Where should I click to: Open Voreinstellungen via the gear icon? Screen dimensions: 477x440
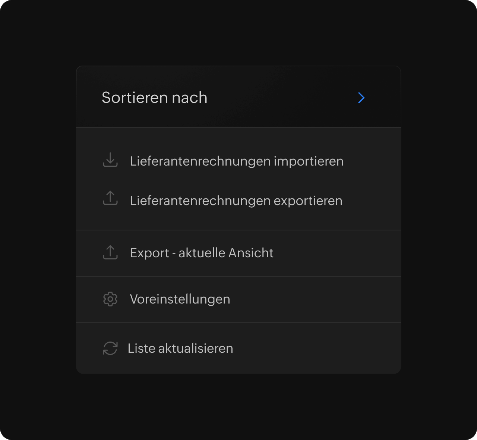110,299
